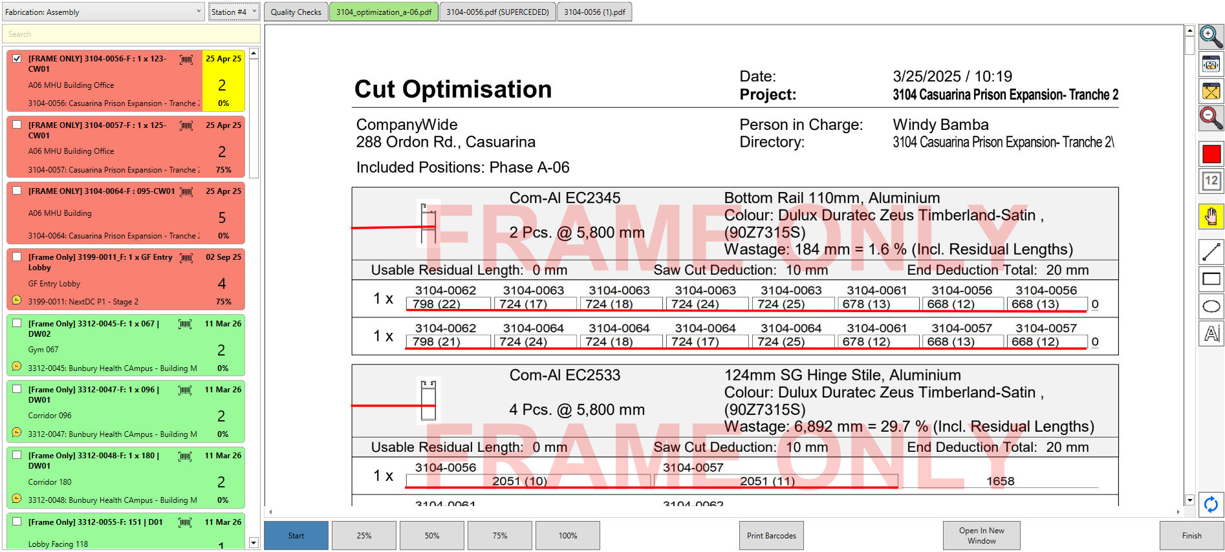Expand the Station #4 dropdown
This screenshot has height=552, width=1225.
tap(233, 12)
